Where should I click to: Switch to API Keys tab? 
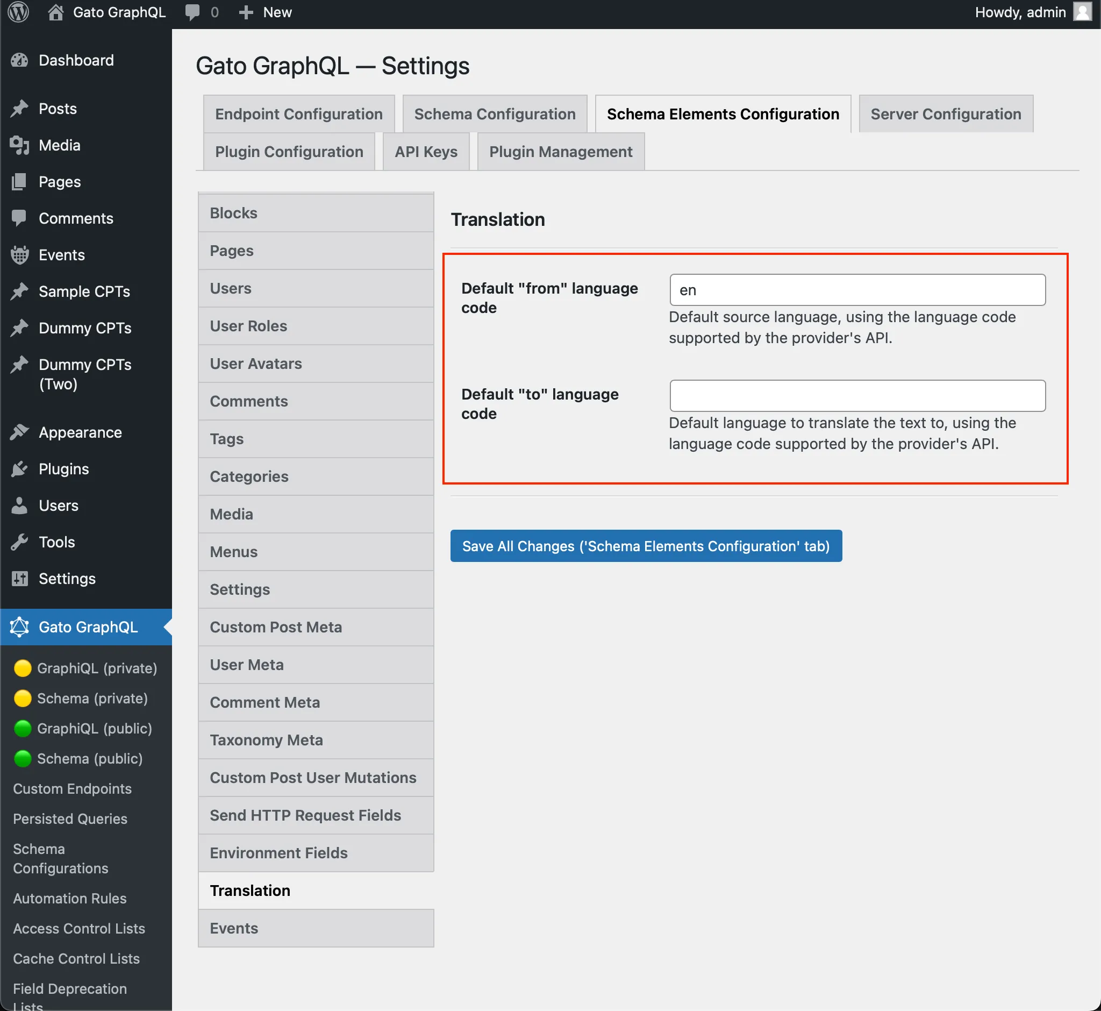click(426, 152)
